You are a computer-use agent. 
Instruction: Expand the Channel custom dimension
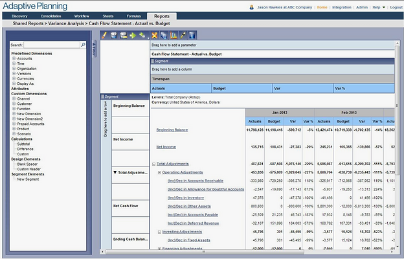point(14,98)
